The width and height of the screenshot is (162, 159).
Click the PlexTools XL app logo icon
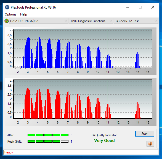7,7
